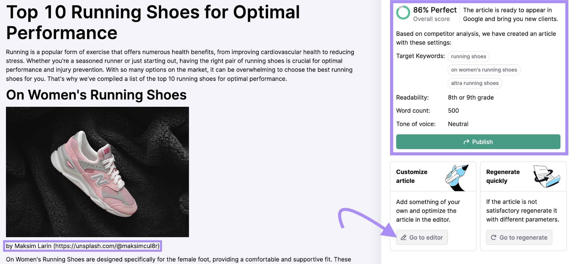This screenshot has height=264, width=571.
Task: Open the Word count setting '500'
Action: (453, 110)
